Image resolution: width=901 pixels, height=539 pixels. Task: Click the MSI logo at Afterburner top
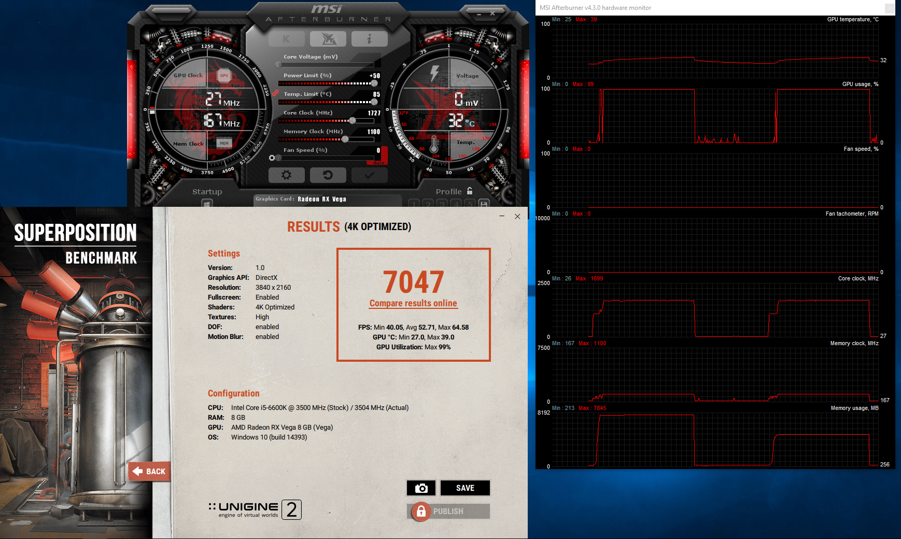click(x=327, y=9)
